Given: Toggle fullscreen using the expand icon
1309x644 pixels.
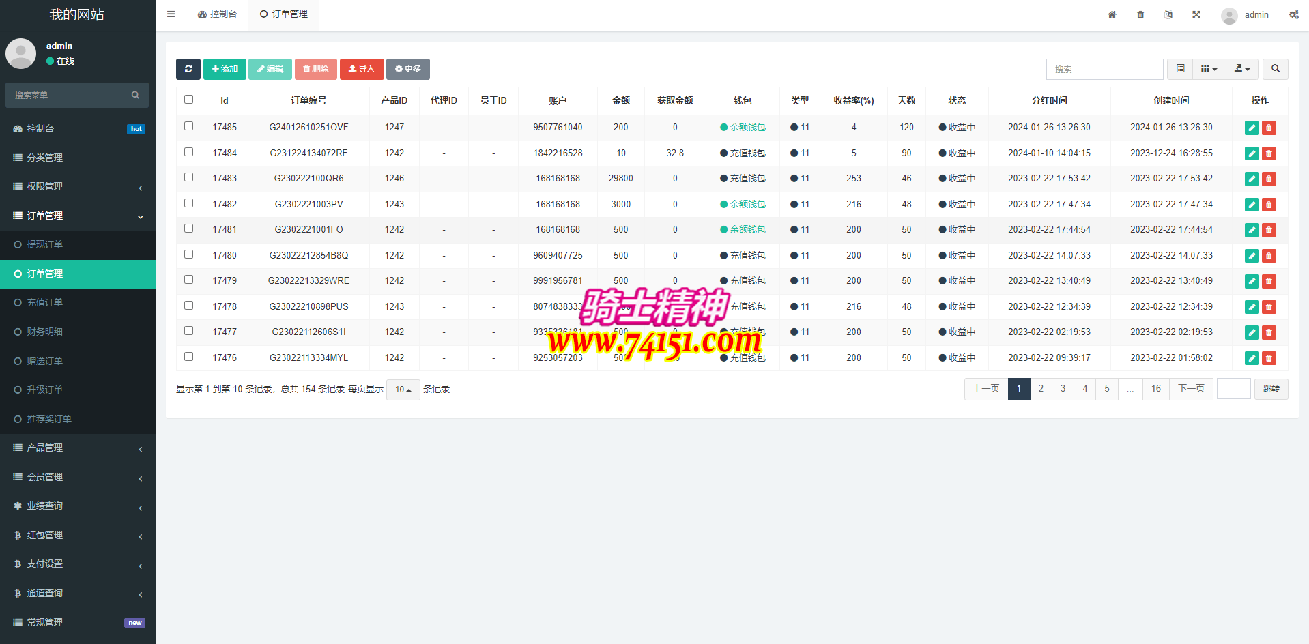Looking at the screenshot, I should pos(1196,14).
